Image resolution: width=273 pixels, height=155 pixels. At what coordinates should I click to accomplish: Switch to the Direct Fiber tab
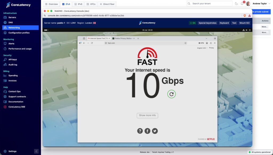point(107,4)
